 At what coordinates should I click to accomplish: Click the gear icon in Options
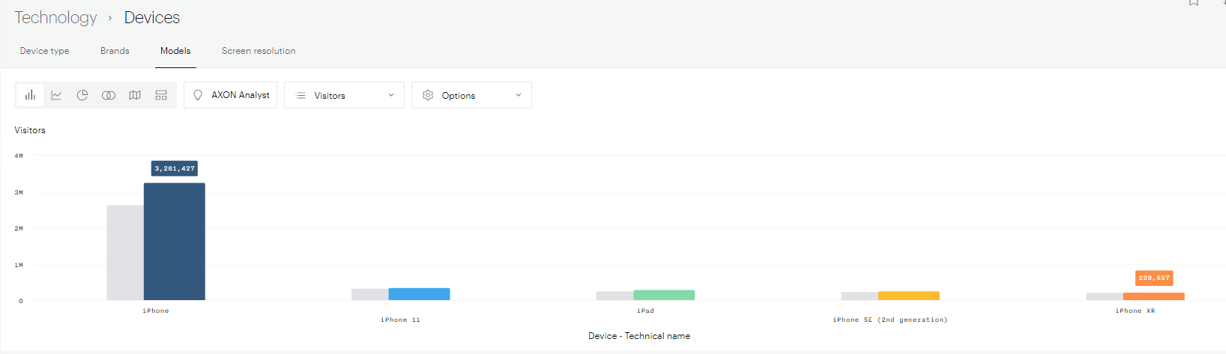[428, 95]
